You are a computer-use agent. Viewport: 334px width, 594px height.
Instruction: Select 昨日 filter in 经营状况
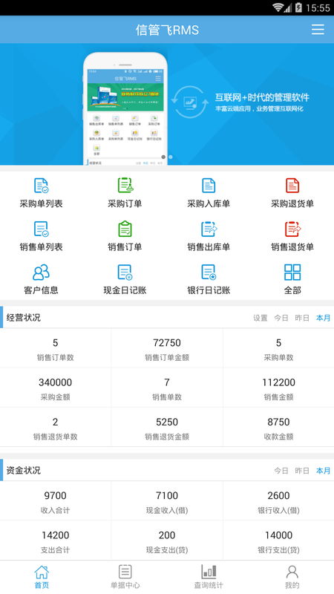pos(302,319)
